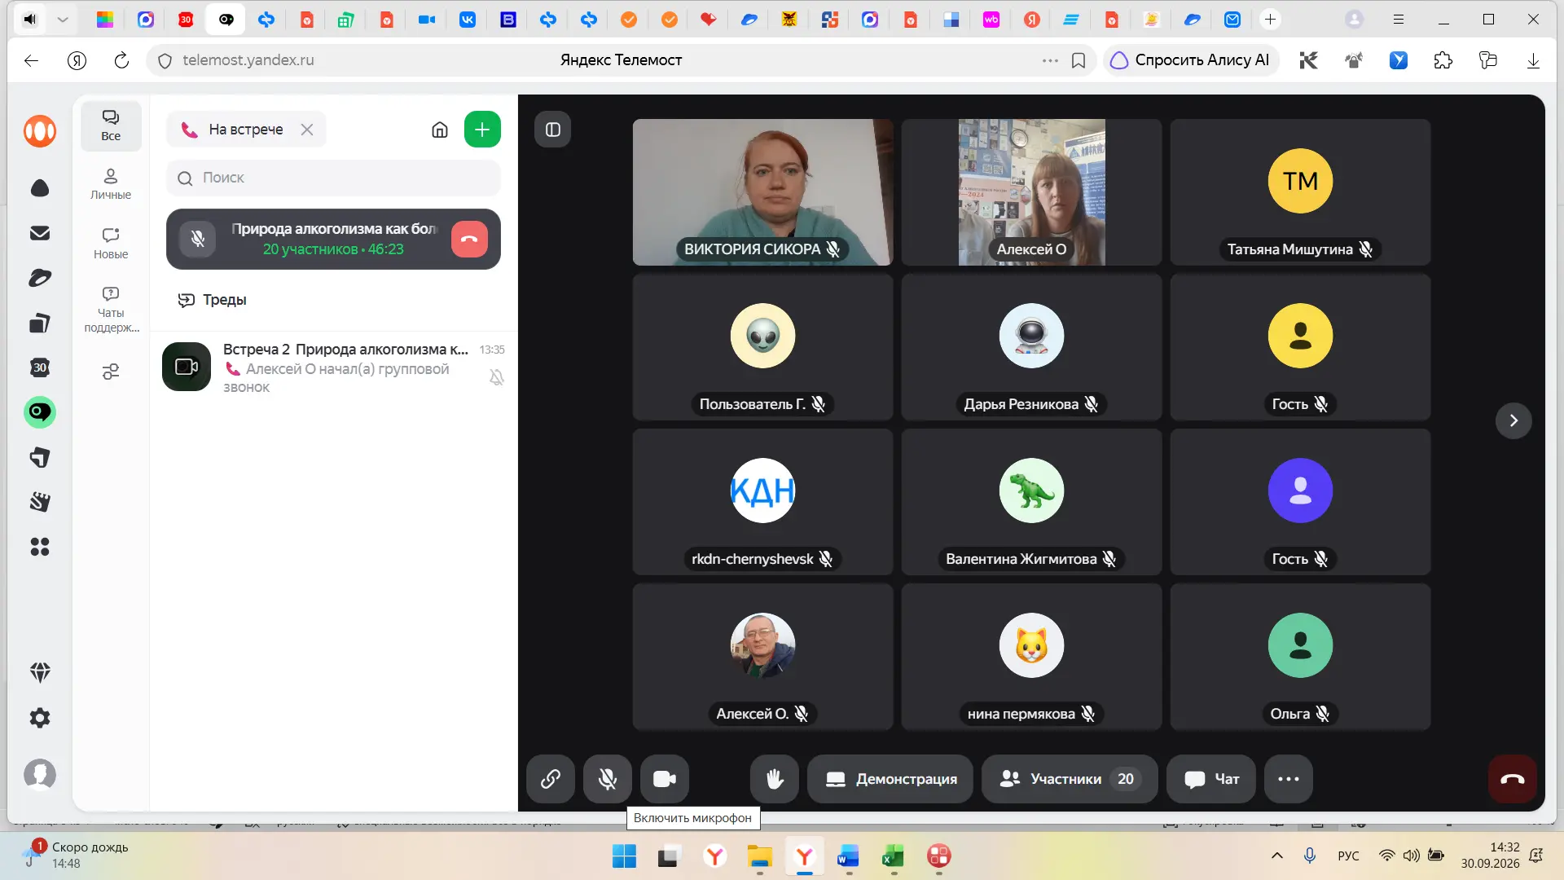Select ВИКТОРИЯ СИКОРА video tile
The width and height of the screenshot is (1564, 880).
pos(762,192)
